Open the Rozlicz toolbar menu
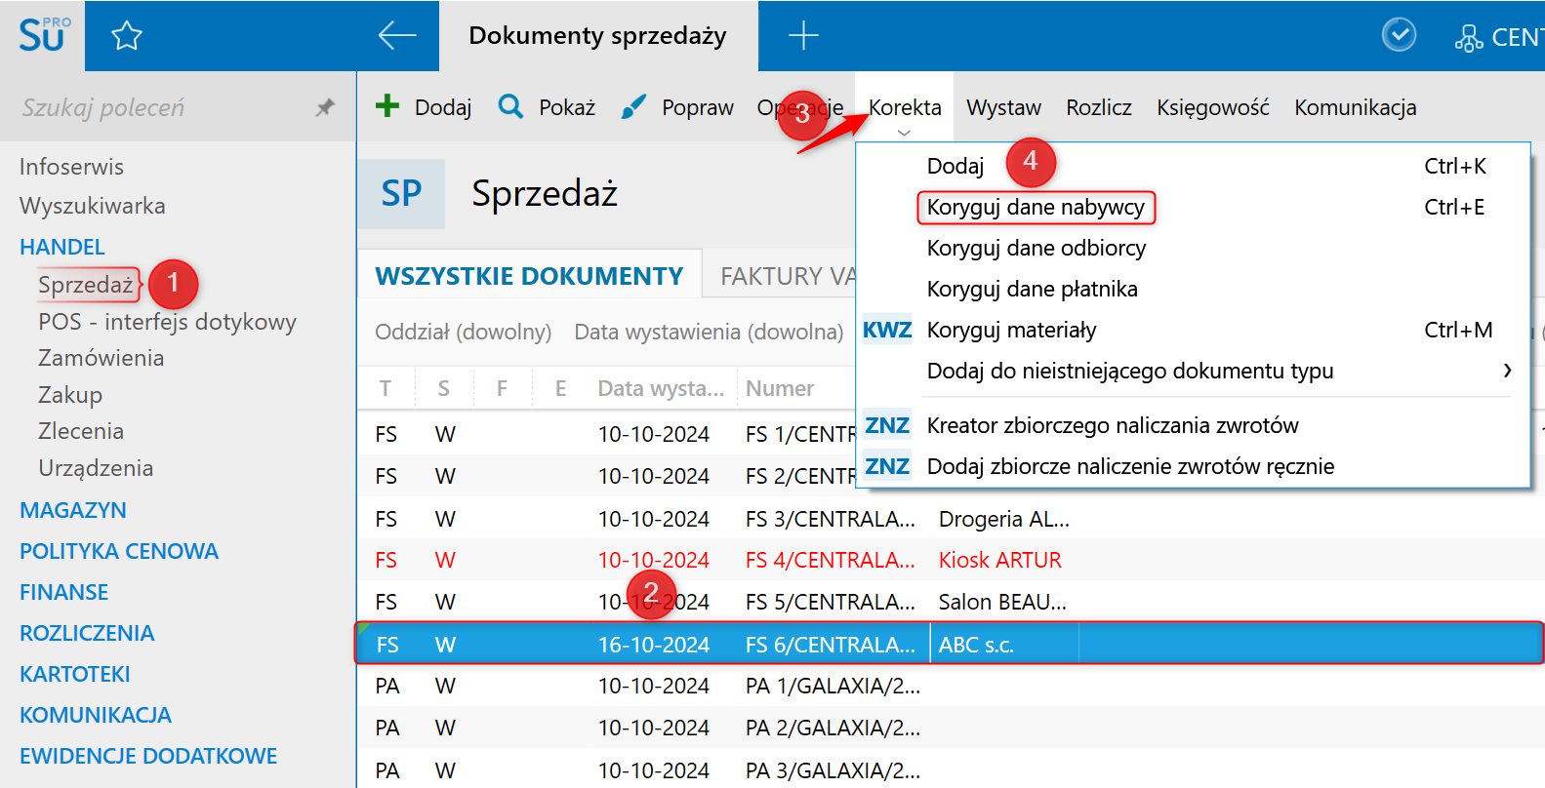 [1099, 107]
